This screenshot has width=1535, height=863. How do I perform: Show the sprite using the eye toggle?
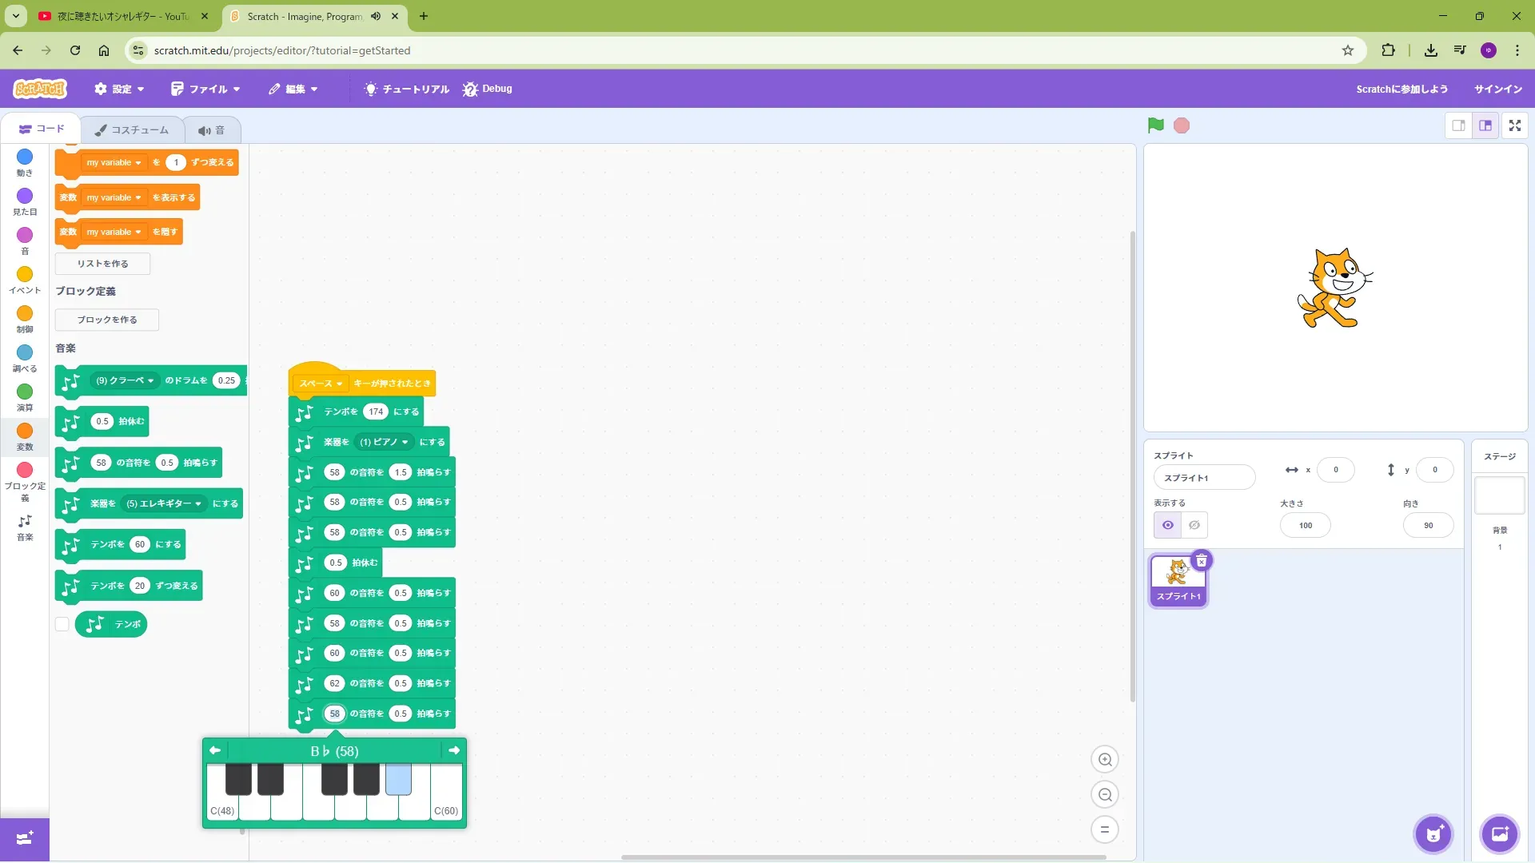point(1168,525)
